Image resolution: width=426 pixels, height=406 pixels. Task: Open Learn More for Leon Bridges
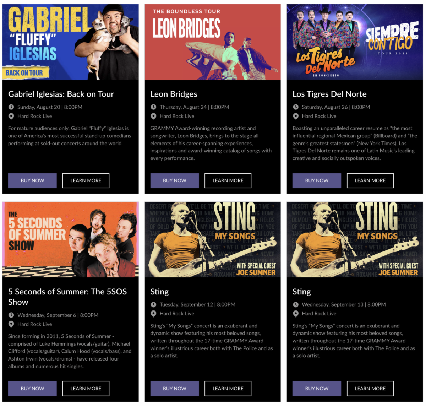[228, 180]
